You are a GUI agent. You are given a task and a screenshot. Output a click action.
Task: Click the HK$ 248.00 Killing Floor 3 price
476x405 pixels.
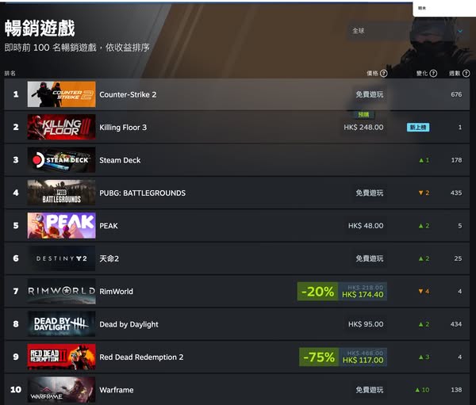[363, 127]
